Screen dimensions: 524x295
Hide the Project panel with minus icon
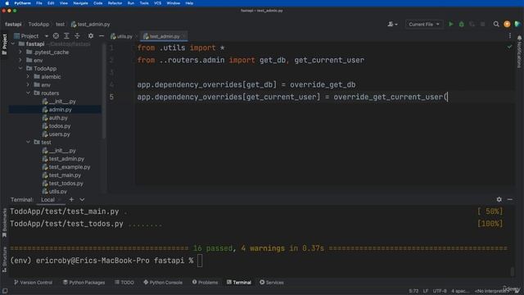coord(102,36)
